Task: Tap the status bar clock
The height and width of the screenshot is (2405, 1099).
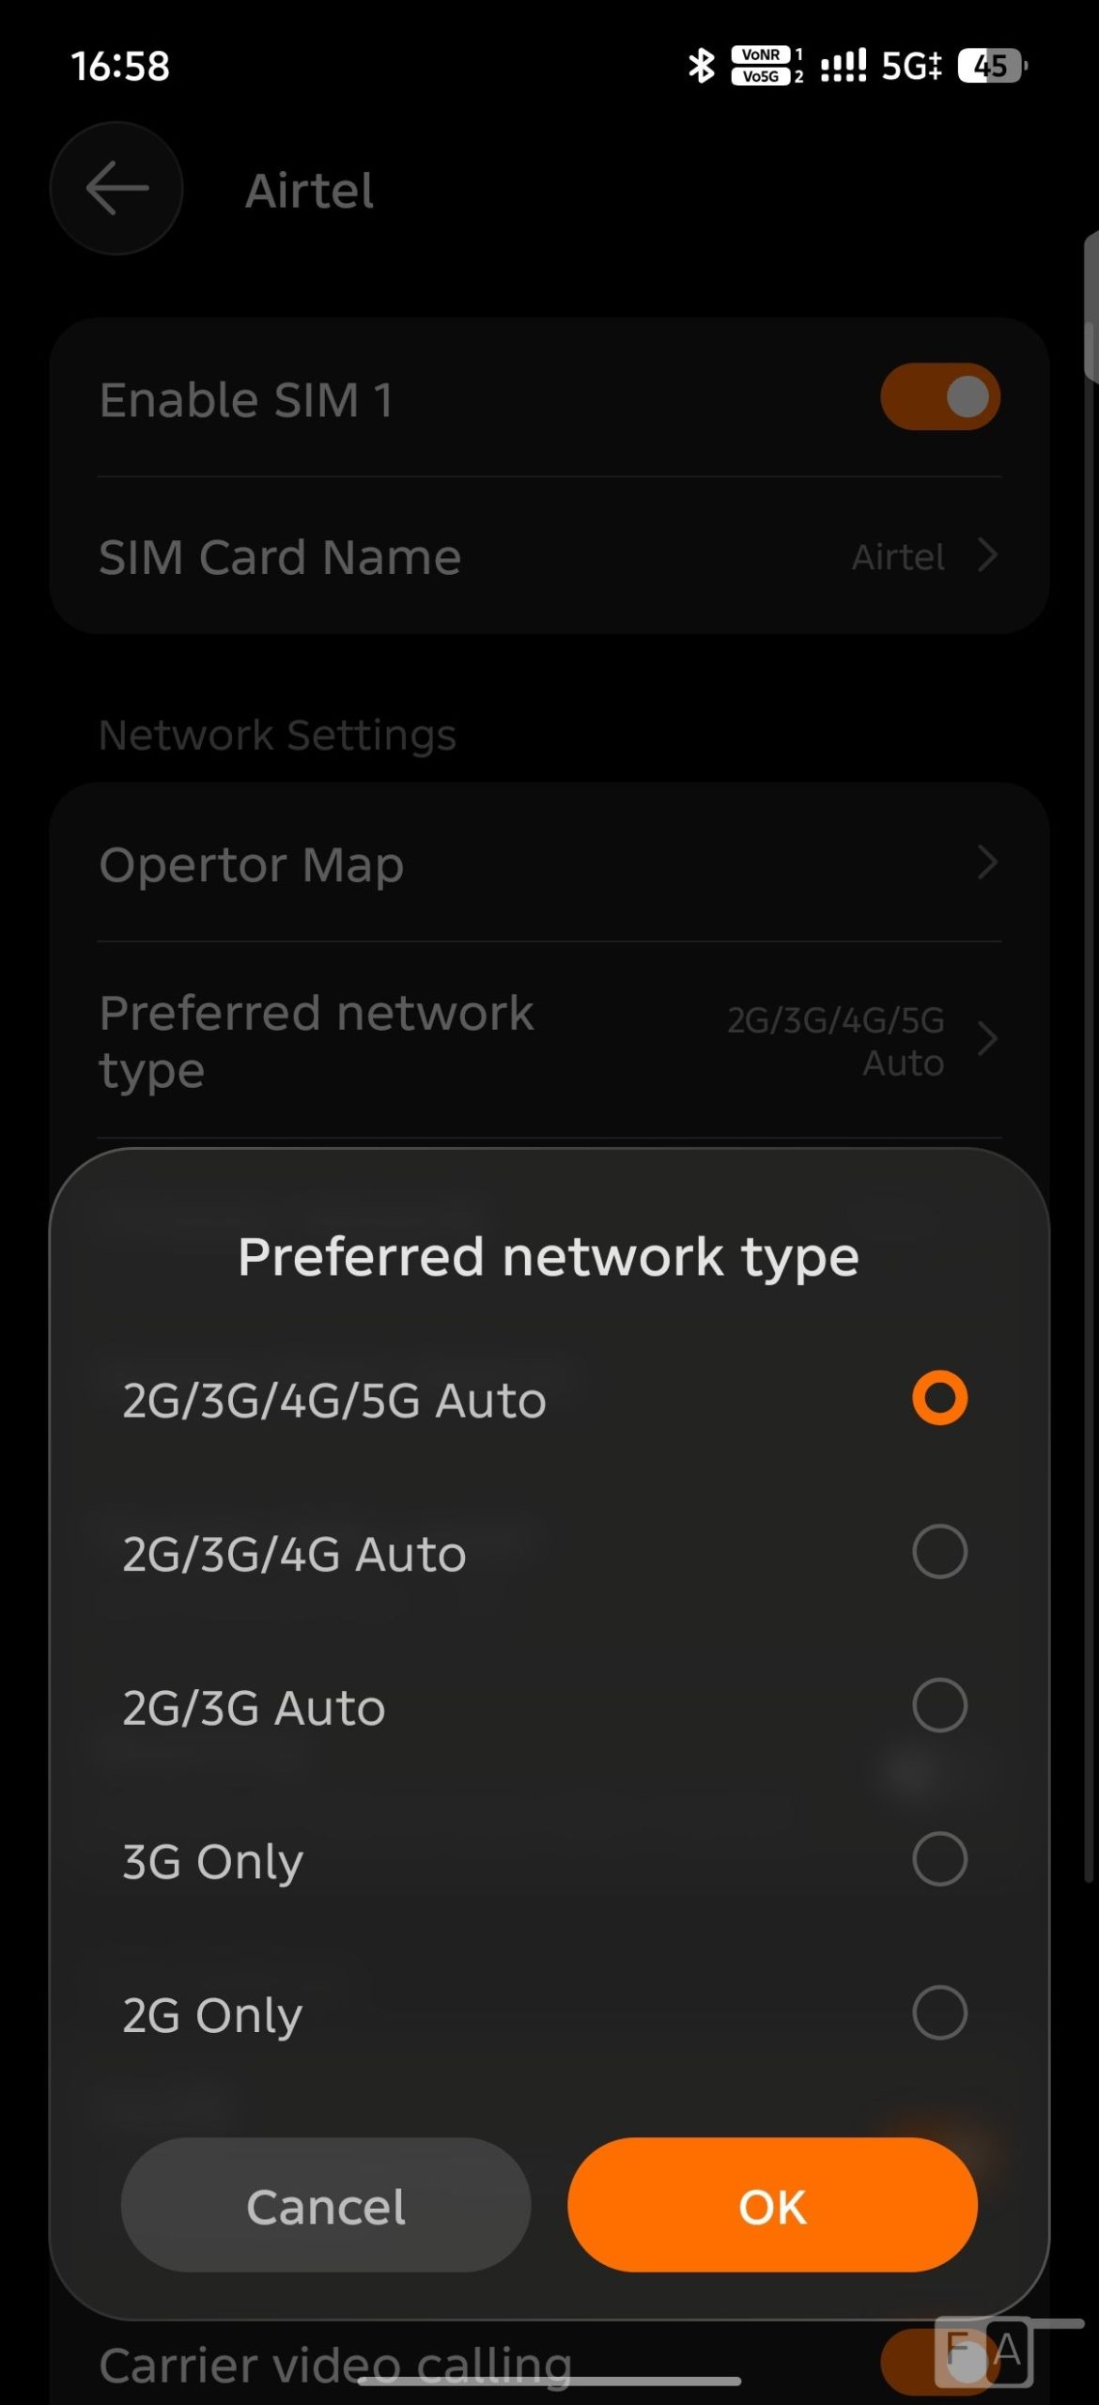Action: pyautogui.click(x=120, y=66)
